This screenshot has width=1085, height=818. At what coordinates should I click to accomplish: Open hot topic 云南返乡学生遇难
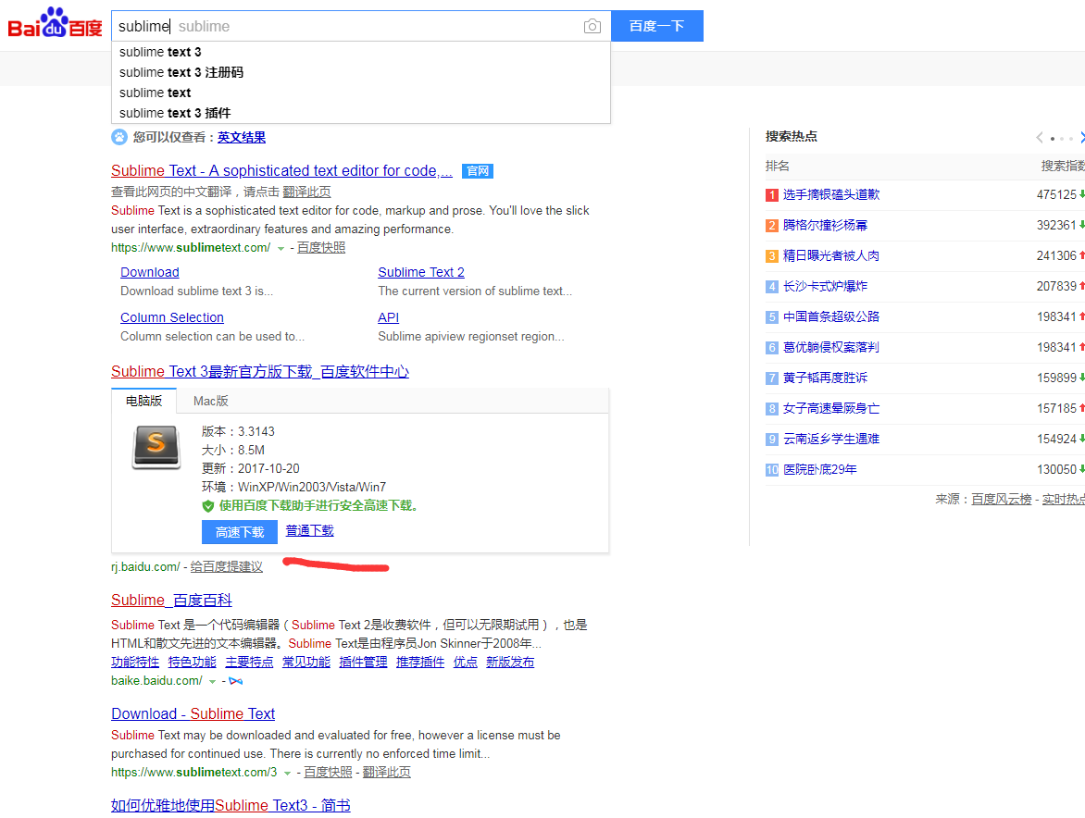831,440
